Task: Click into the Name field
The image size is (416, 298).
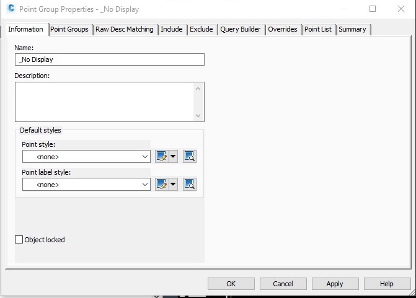Action: (110, 59)
